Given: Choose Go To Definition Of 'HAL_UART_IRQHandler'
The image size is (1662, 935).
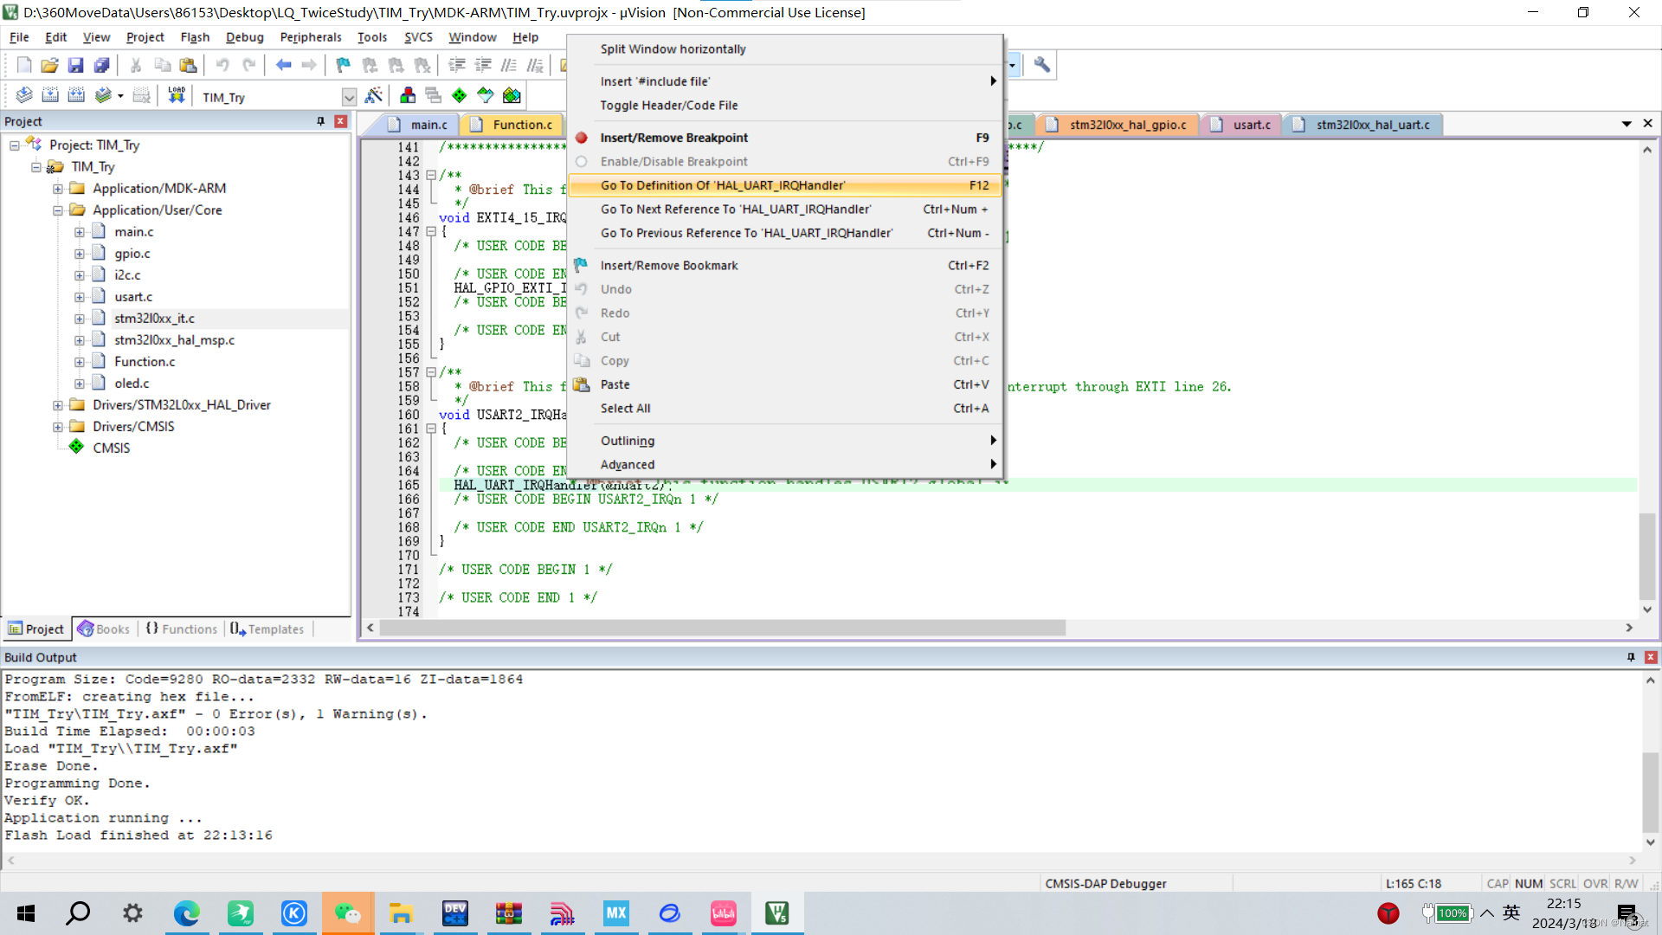Looking at the screenshot, I should coord(785,185).
